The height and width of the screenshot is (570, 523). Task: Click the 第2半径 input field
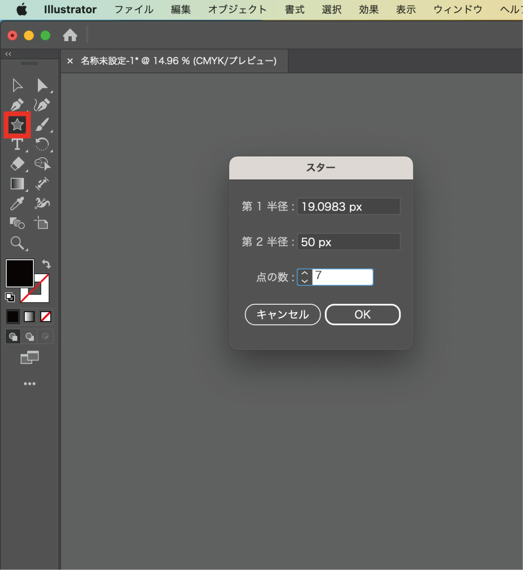pyautogui.click(x=349, y=242)
